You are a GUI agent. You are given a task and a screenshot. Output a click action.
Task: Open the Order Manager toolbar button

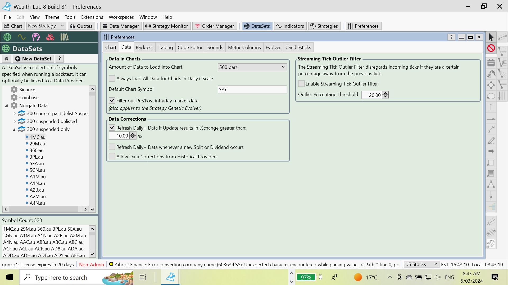coord(214,26)
